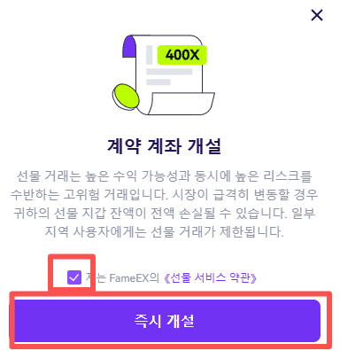Click the long gray placeholder line on the document

(169, 72)
